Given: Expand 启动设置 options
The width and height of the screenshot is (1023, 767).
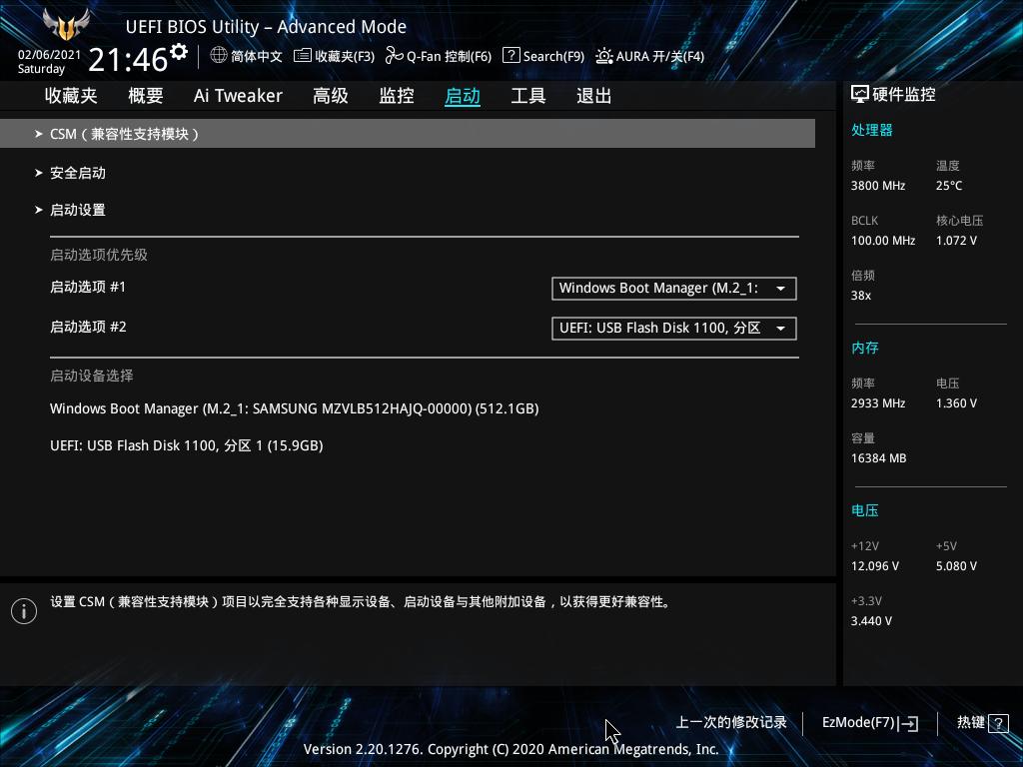Looking at the screenshot, I should point(77,210).
